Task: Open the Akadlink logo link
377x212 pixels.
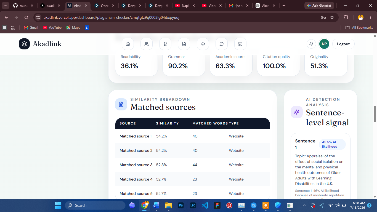Action: [x=40, y=44]
